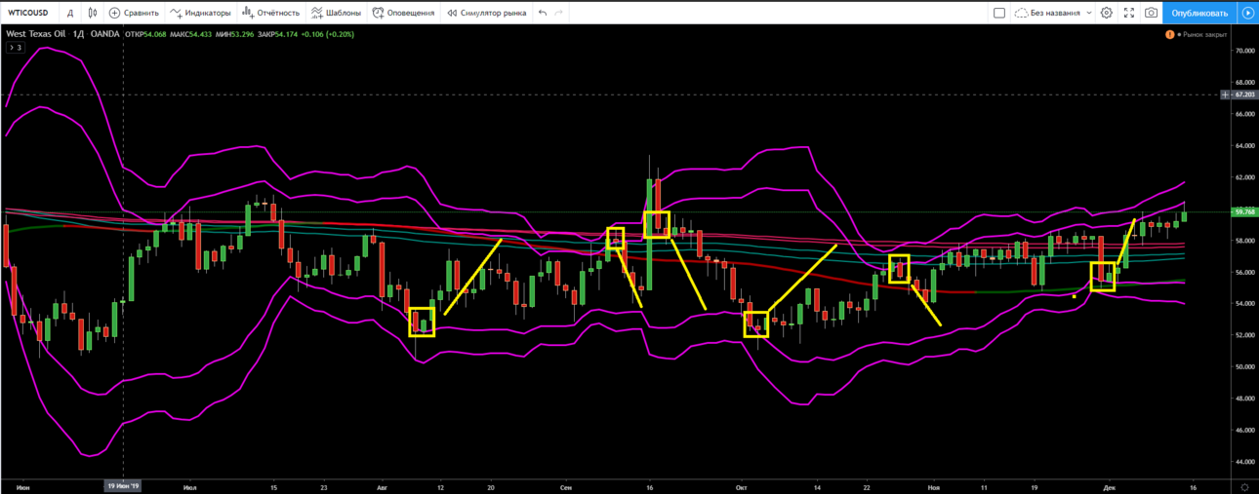
Task: Click the +0.106 (+0.20%) price change value
Action: point(327,34)
